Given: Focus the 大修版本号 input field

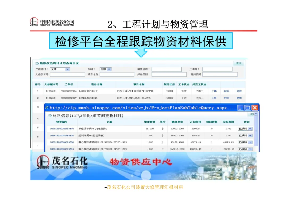Looking at the screenshot, I should click(67, 74).
